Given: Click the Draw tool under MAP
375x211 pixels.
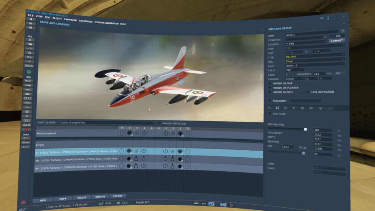Looking at the screenshot, I should pyautogui.click(x=25, y=143).
